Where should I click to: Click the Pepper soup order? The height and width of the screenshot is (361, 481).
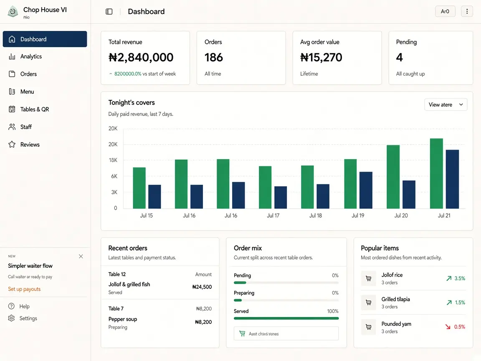coord(123,319)
